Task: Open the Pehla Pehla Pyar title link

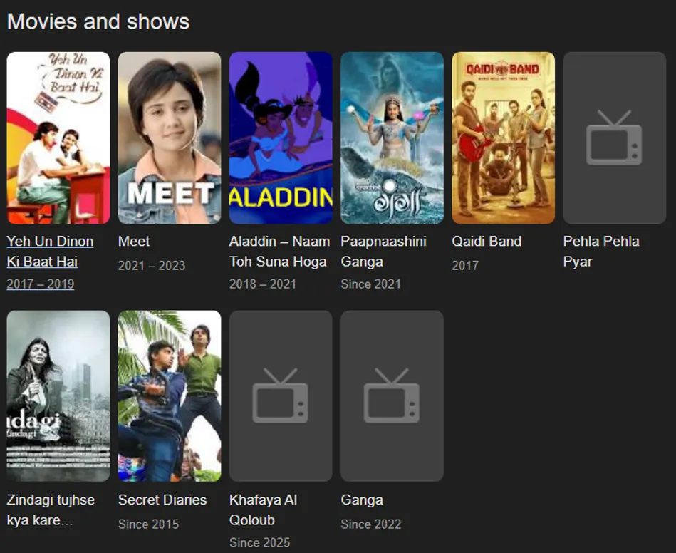Action: pyautogui.click(x=601, y=251)
